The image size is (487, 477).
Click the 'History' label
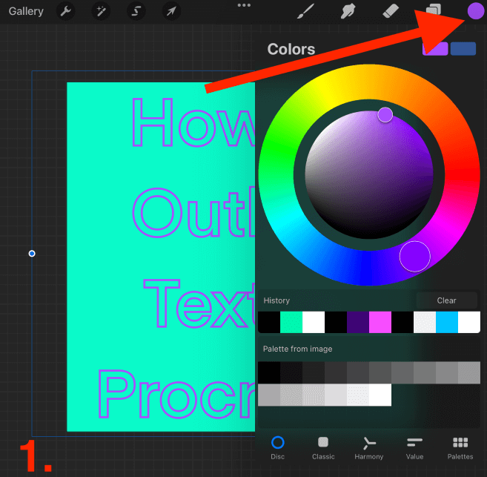(x=276, y=300)
